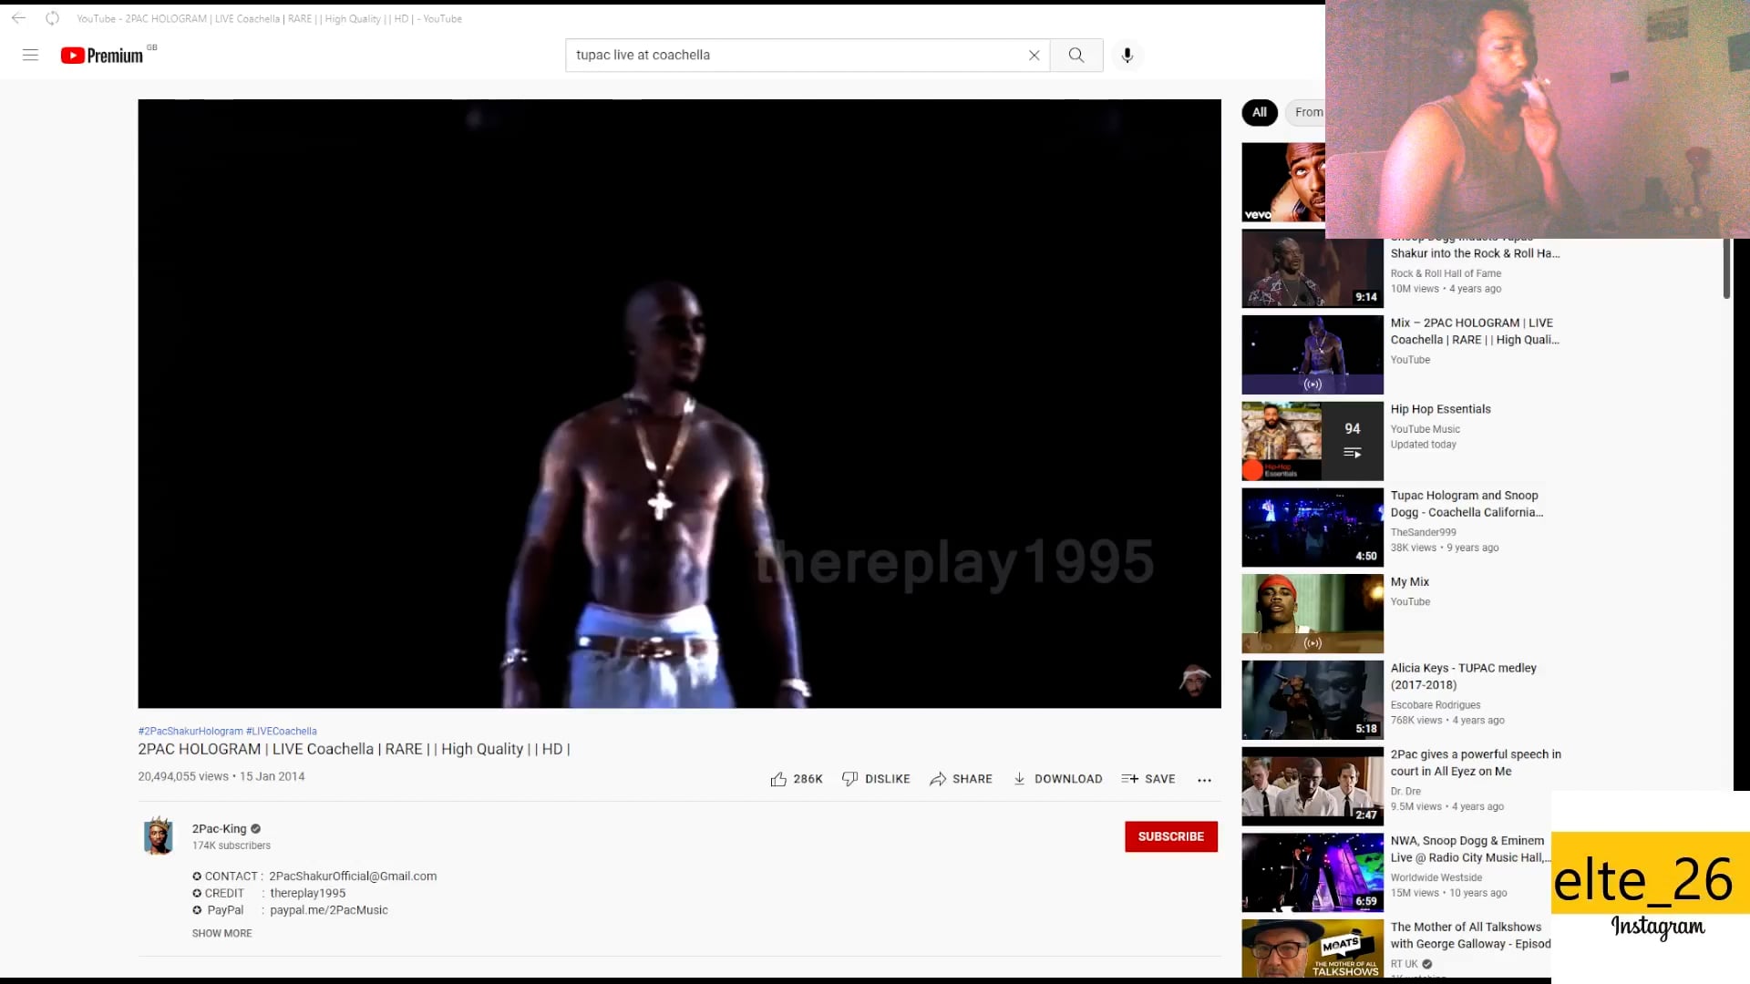The height and width of the screenshot is (984, 1750).
Task: Download the video
Action: (x=1057, y=779)
